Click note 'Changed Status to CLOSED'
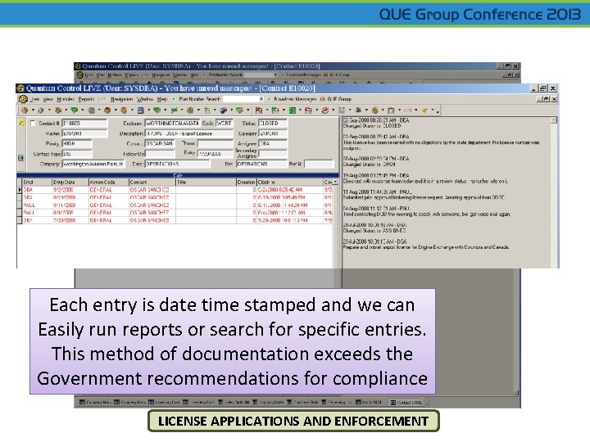 click(372, 126)
